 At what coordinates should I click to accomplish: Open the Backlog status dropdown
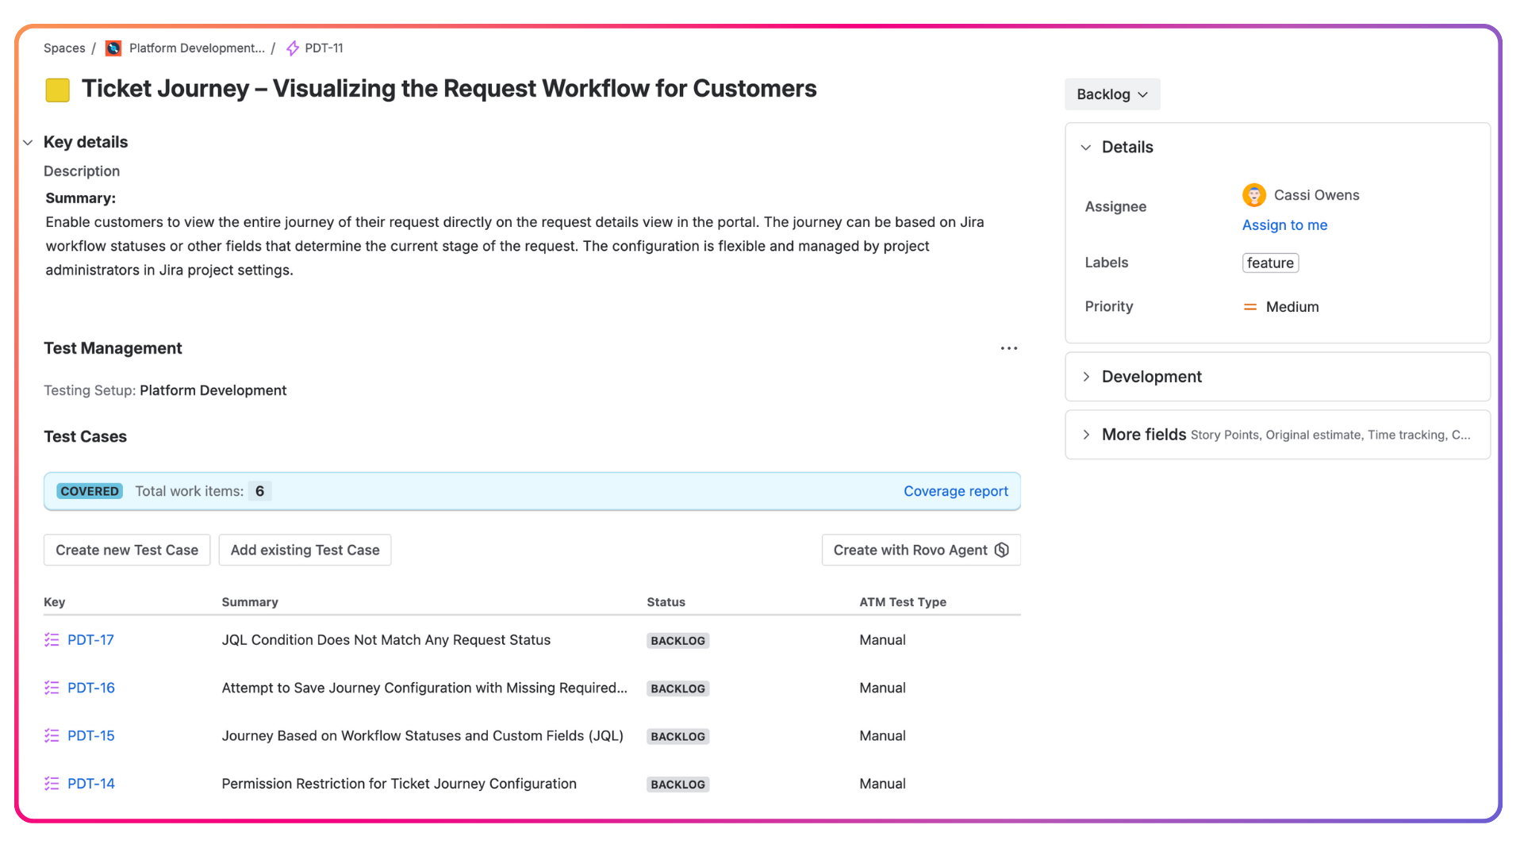(x=1112, y=94)
